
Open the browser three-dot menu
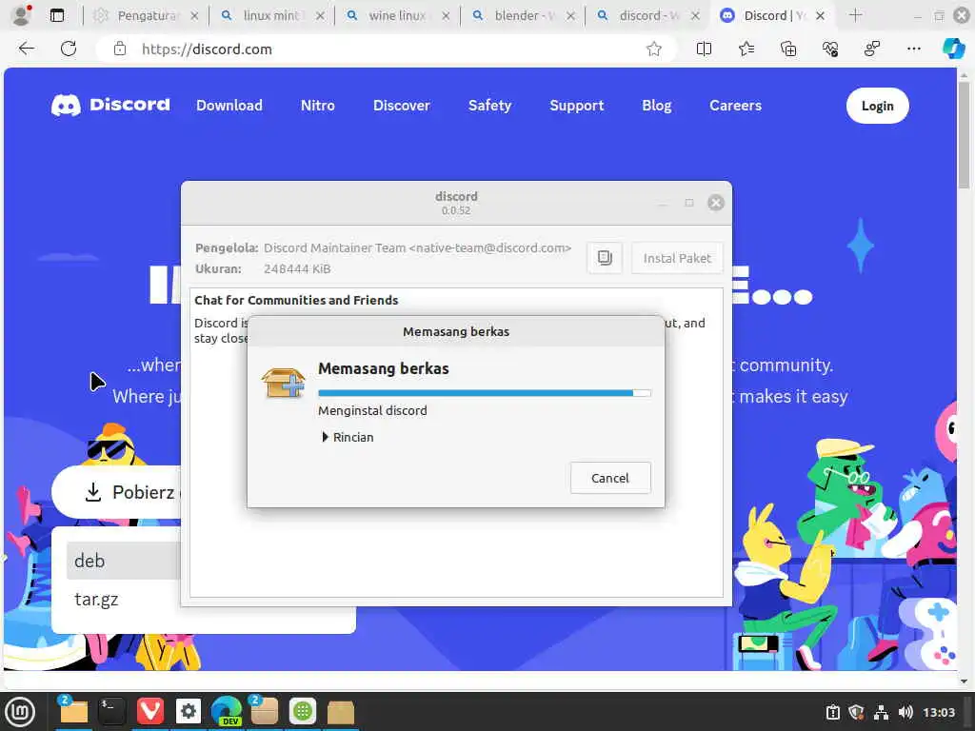coord(913,49)
